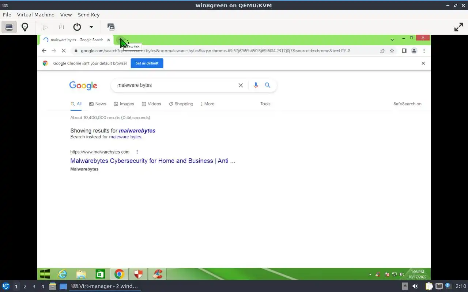The image size is (468, 292).
Task: Open Windows Start button
Action: click(45, 274)
